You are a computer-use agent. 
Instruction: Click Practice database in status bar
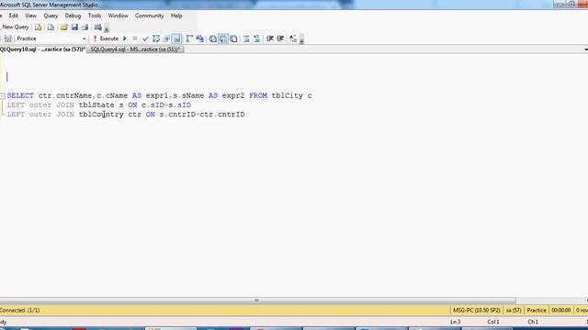[x=537, y=311]
